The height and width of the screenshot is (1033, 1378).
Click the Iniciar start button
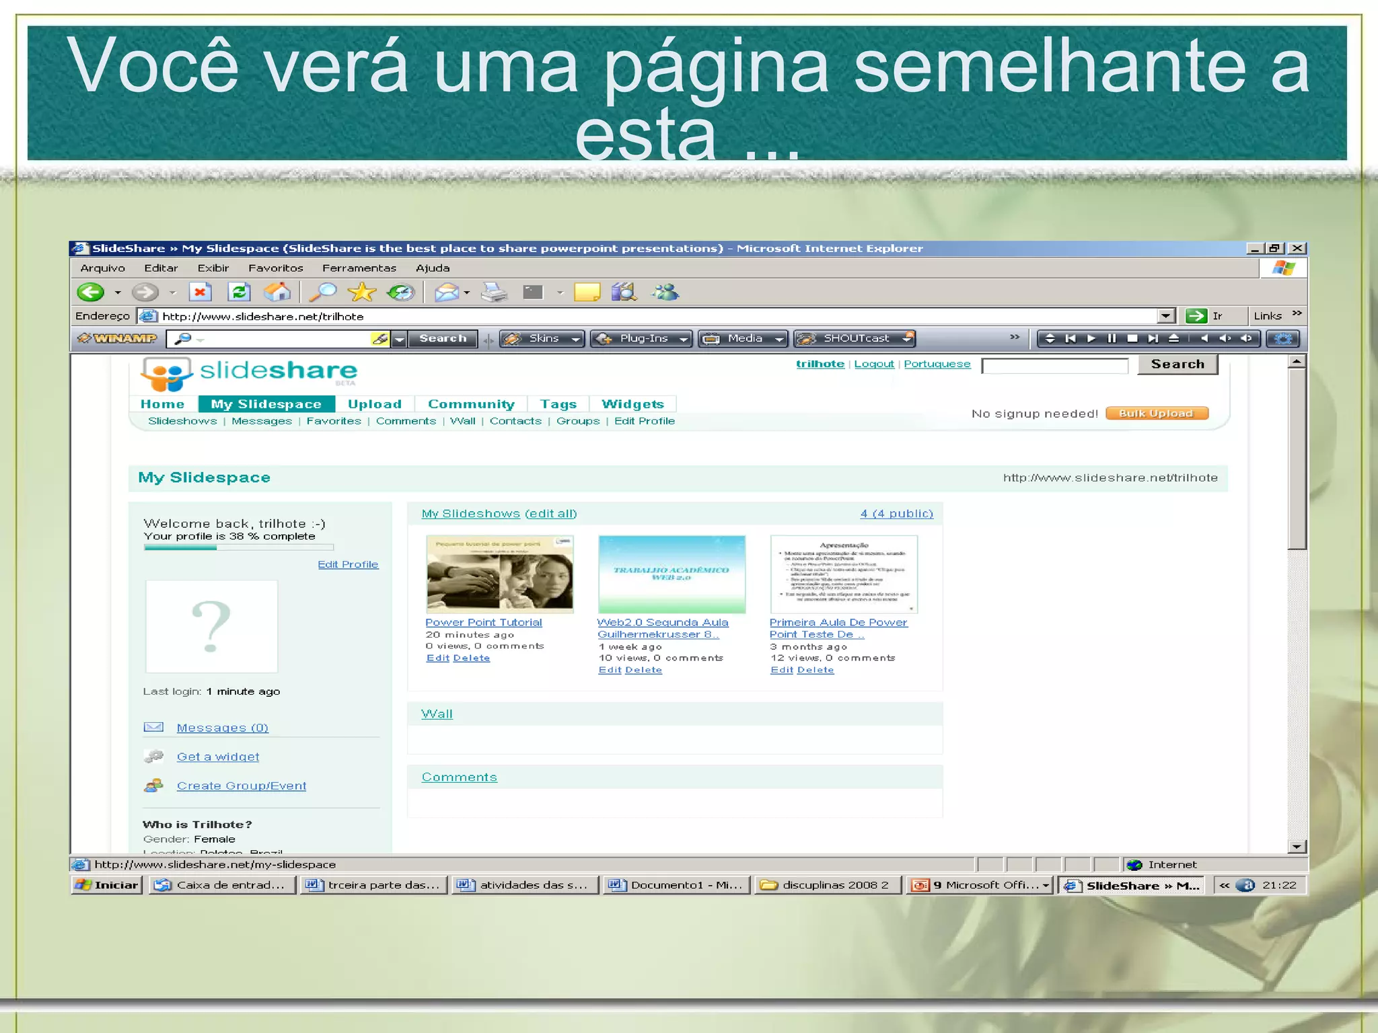[107, 885]
